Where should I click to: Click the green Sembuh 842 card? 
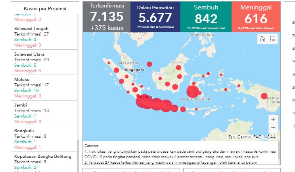[x=206, y=17]
